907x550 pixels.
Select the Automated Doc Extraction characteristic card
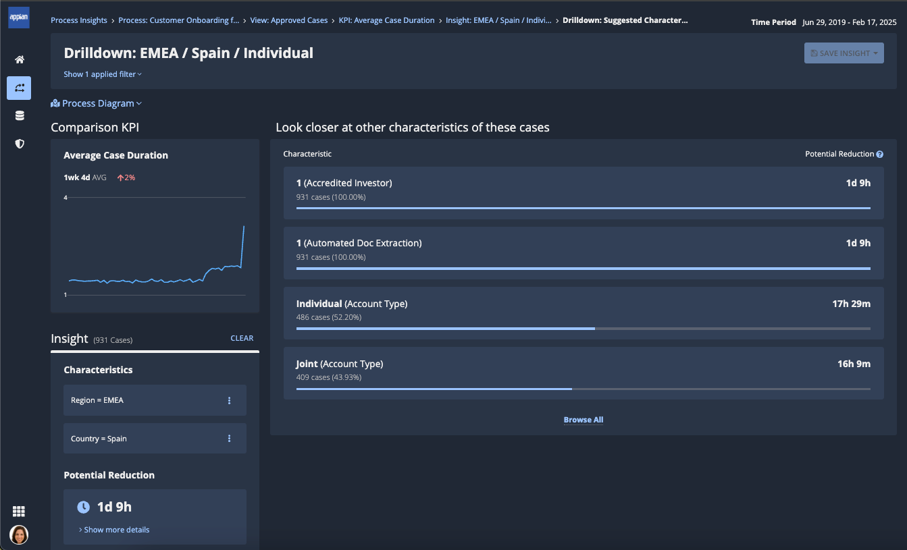tap(584, 253)
